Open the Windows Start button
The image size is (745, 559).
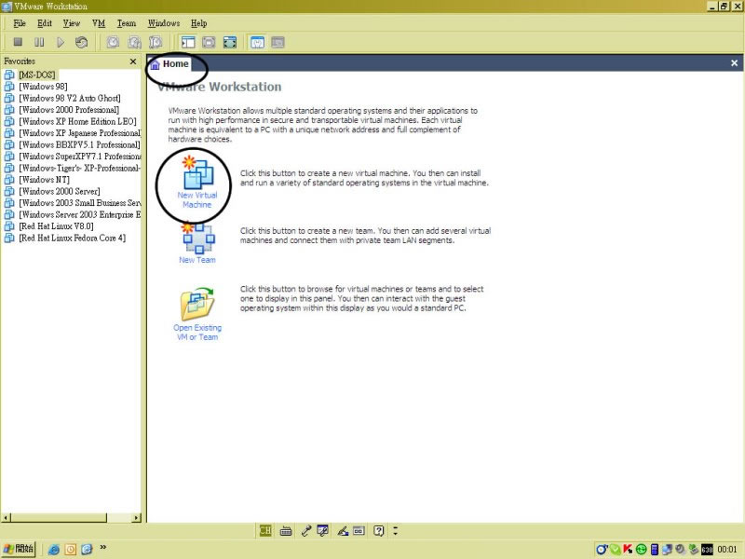(19, 549)
